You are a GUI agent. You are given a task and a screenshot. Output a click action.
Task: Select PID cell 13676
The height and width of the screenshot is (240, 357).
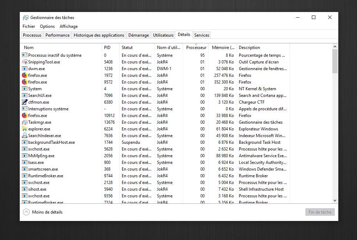(x=109, y=122)
